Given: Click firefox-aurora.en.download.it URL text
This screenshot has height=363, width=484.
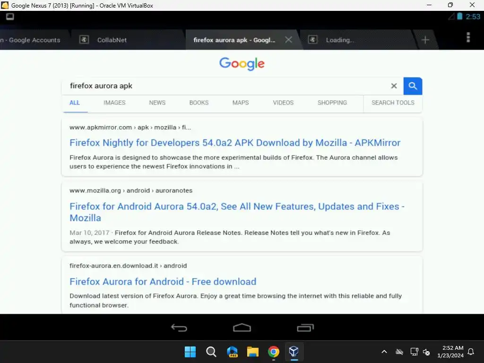Looking at the screenshot, I should click(128, 266).
